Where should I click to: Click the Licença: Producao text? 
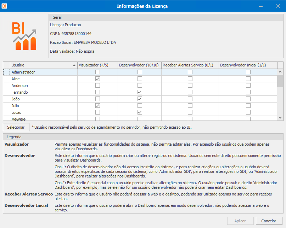[66, 25]
